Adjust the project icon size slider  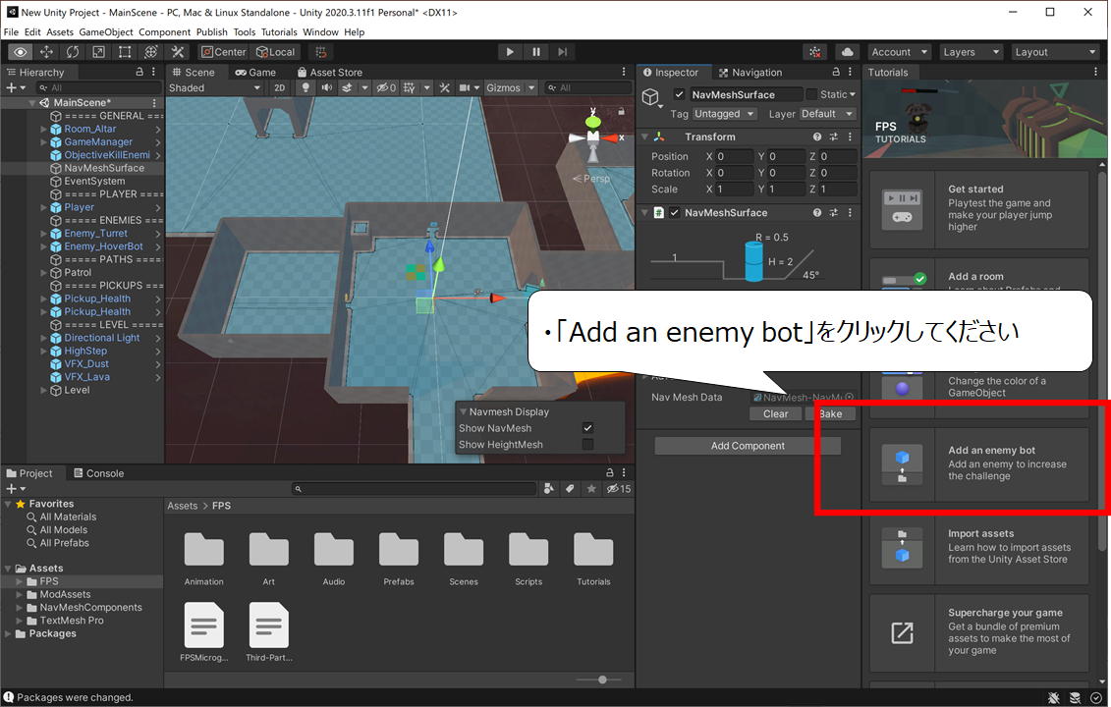coord(602,680)
